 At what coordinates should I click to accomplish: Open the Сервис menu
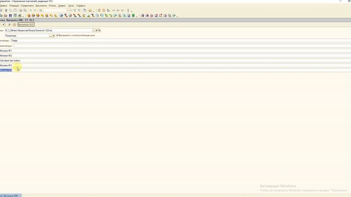62,5
